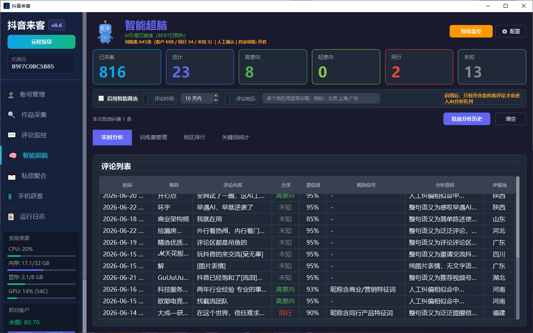The height and width of the screenshot is (333, 533).
Task: Clear the list with 清空 button
Action: (511, 119)
